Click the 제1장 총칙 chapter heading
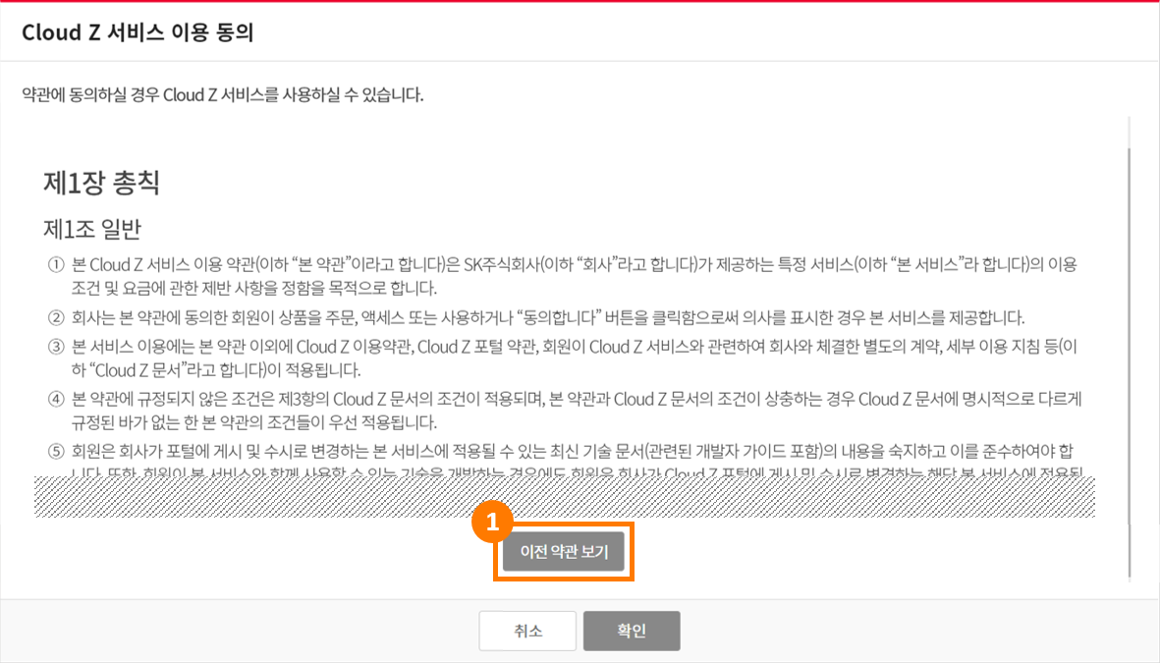The image size is (1160, 663). point(101,182)
